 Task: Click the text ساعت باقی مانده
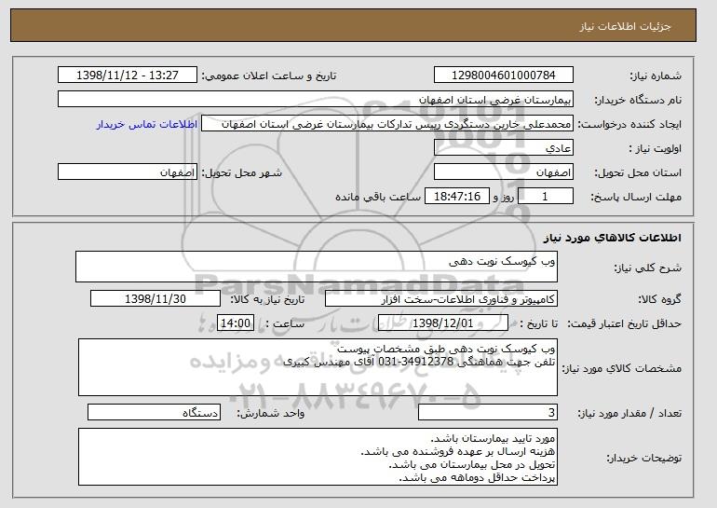pos(378,197)
